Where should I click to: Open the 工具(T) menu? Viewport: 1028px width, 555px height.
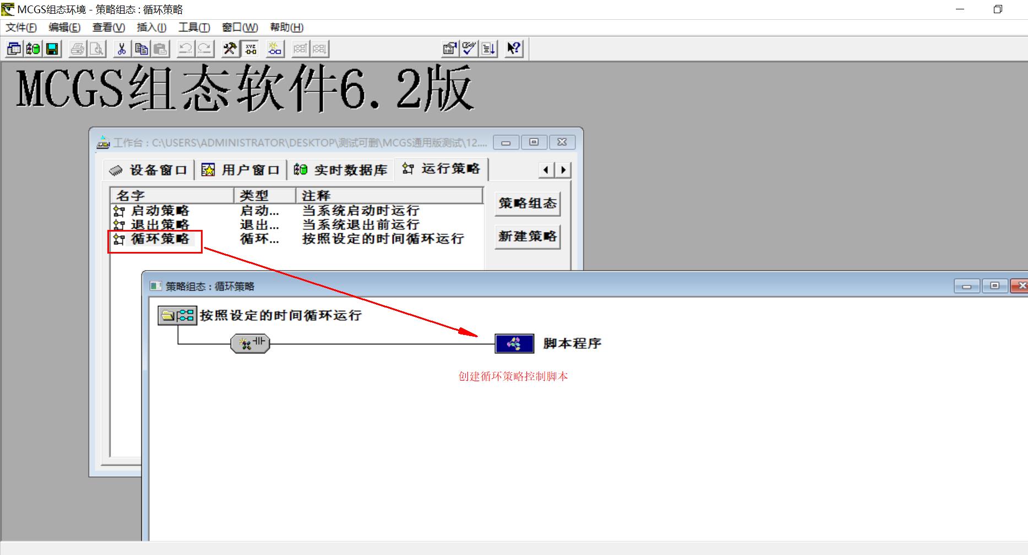pos(194,27)
